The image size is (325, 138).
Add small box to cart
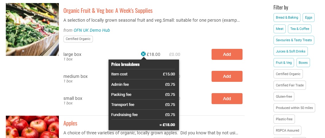tap(227, 99)
